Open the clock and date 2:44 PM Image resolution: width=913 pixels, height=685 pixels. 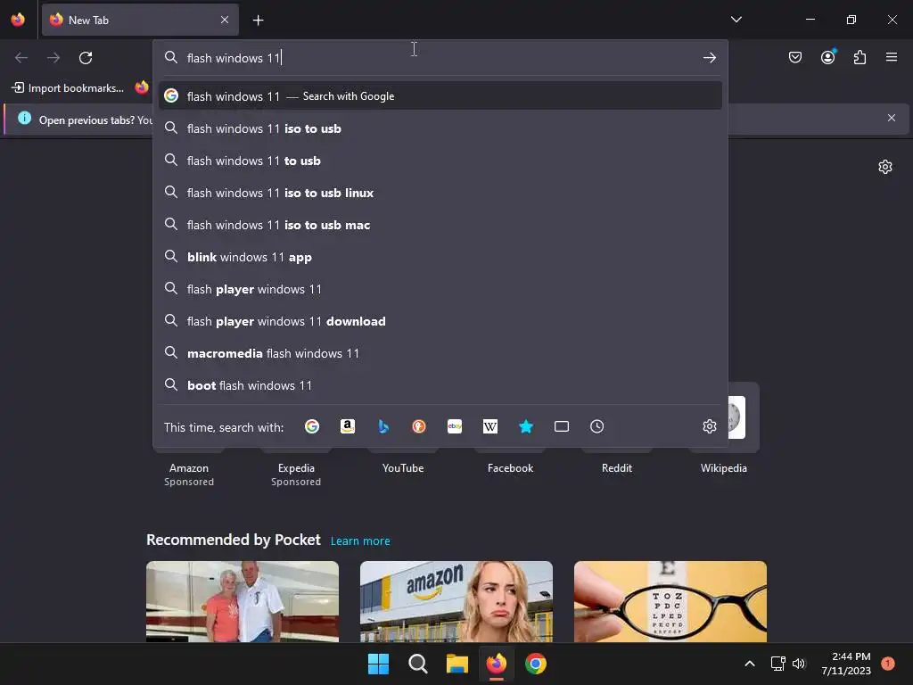[846, 664]
